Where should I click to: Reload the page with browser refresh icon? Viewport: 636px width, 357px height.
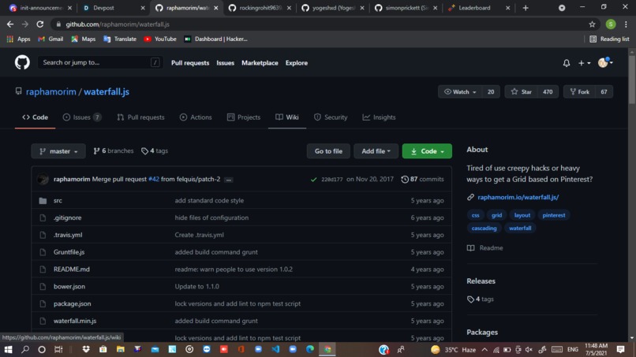click(x=39, y=24)
